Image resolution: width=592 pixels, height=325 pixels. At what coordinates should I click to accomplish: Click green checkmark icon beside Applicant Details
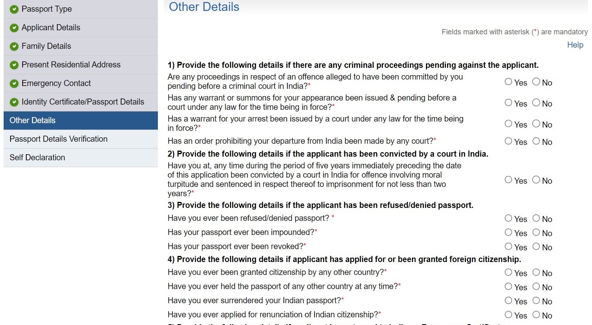[14, 28]
